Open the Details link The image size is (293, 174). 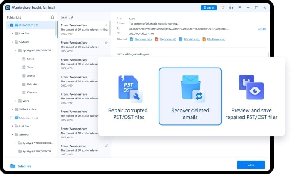click(x=262, y=29)
